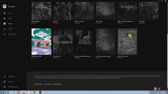
Task: Resume Sherlock Holmes Crimes and Punishments
Action: (x=77, y=58)
